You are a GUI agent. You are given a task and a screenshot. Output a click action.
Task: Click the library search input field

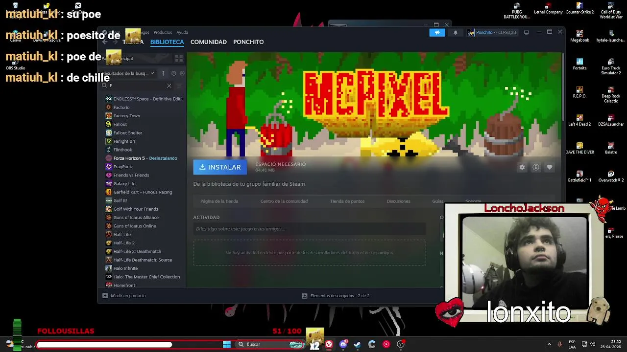[137, 86]
